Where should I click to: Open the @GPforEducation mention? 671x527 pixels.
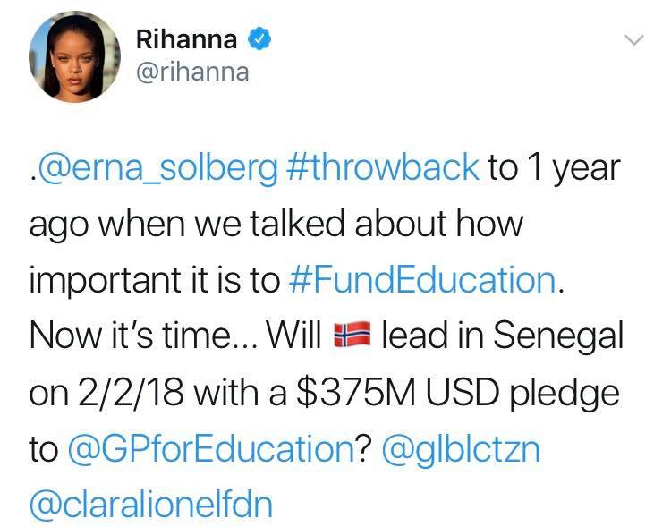point(209,447)
